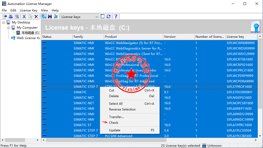Click license key SIFLWCWN089999
263x148 pixels.
pos(241,43)
